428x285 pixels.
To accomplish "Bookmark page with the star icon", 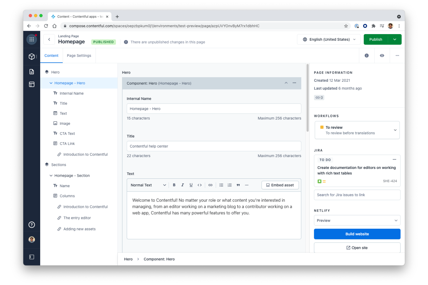I will coord(346,26).
